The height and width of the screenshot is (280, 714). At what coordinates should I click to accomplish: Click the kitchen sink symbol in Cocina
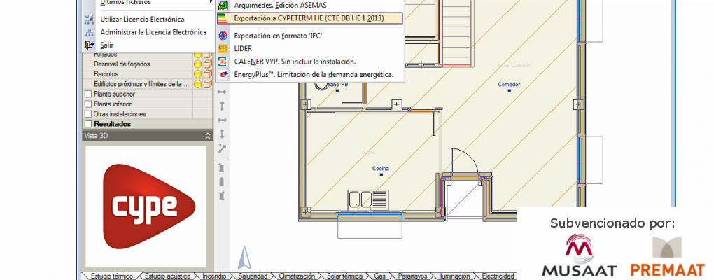[x=368, y=199]
